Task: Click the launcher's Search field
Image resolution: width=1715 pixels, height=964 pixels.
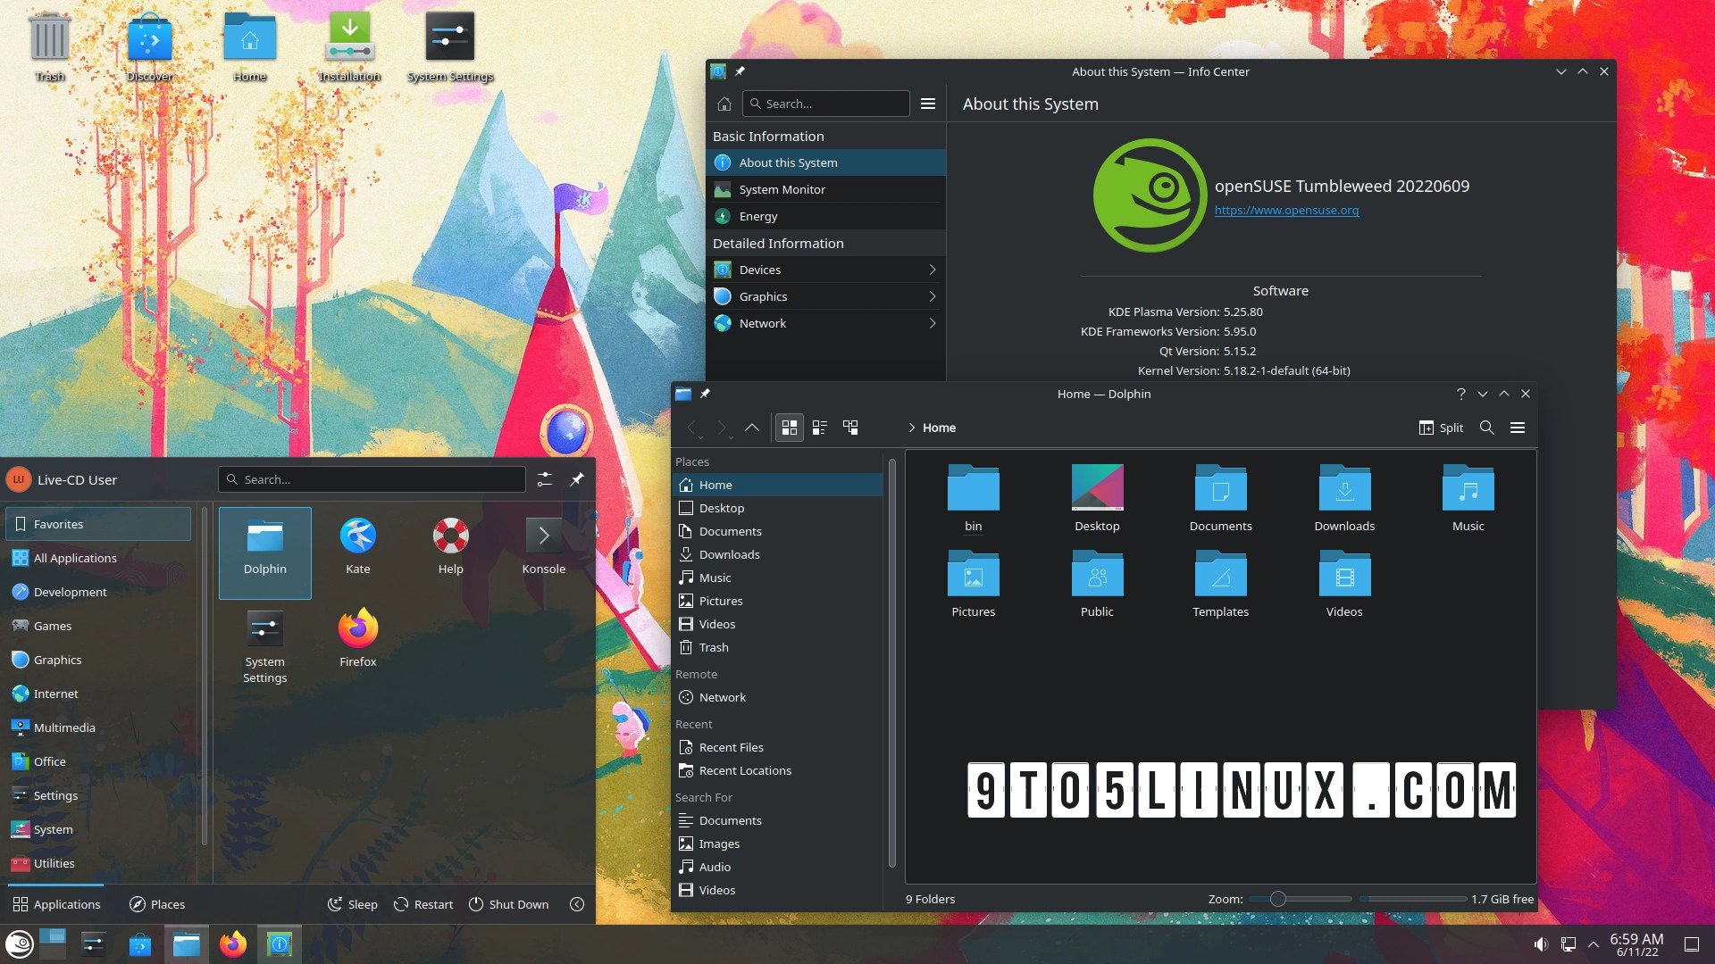Action: (372, 479)
